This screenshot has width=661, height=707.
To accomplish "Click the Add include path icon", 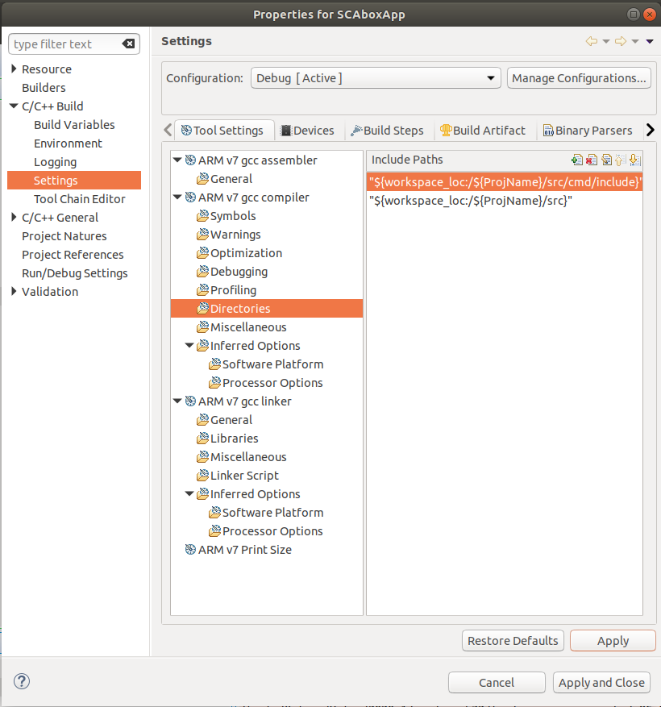I will (x=576, y=160).
